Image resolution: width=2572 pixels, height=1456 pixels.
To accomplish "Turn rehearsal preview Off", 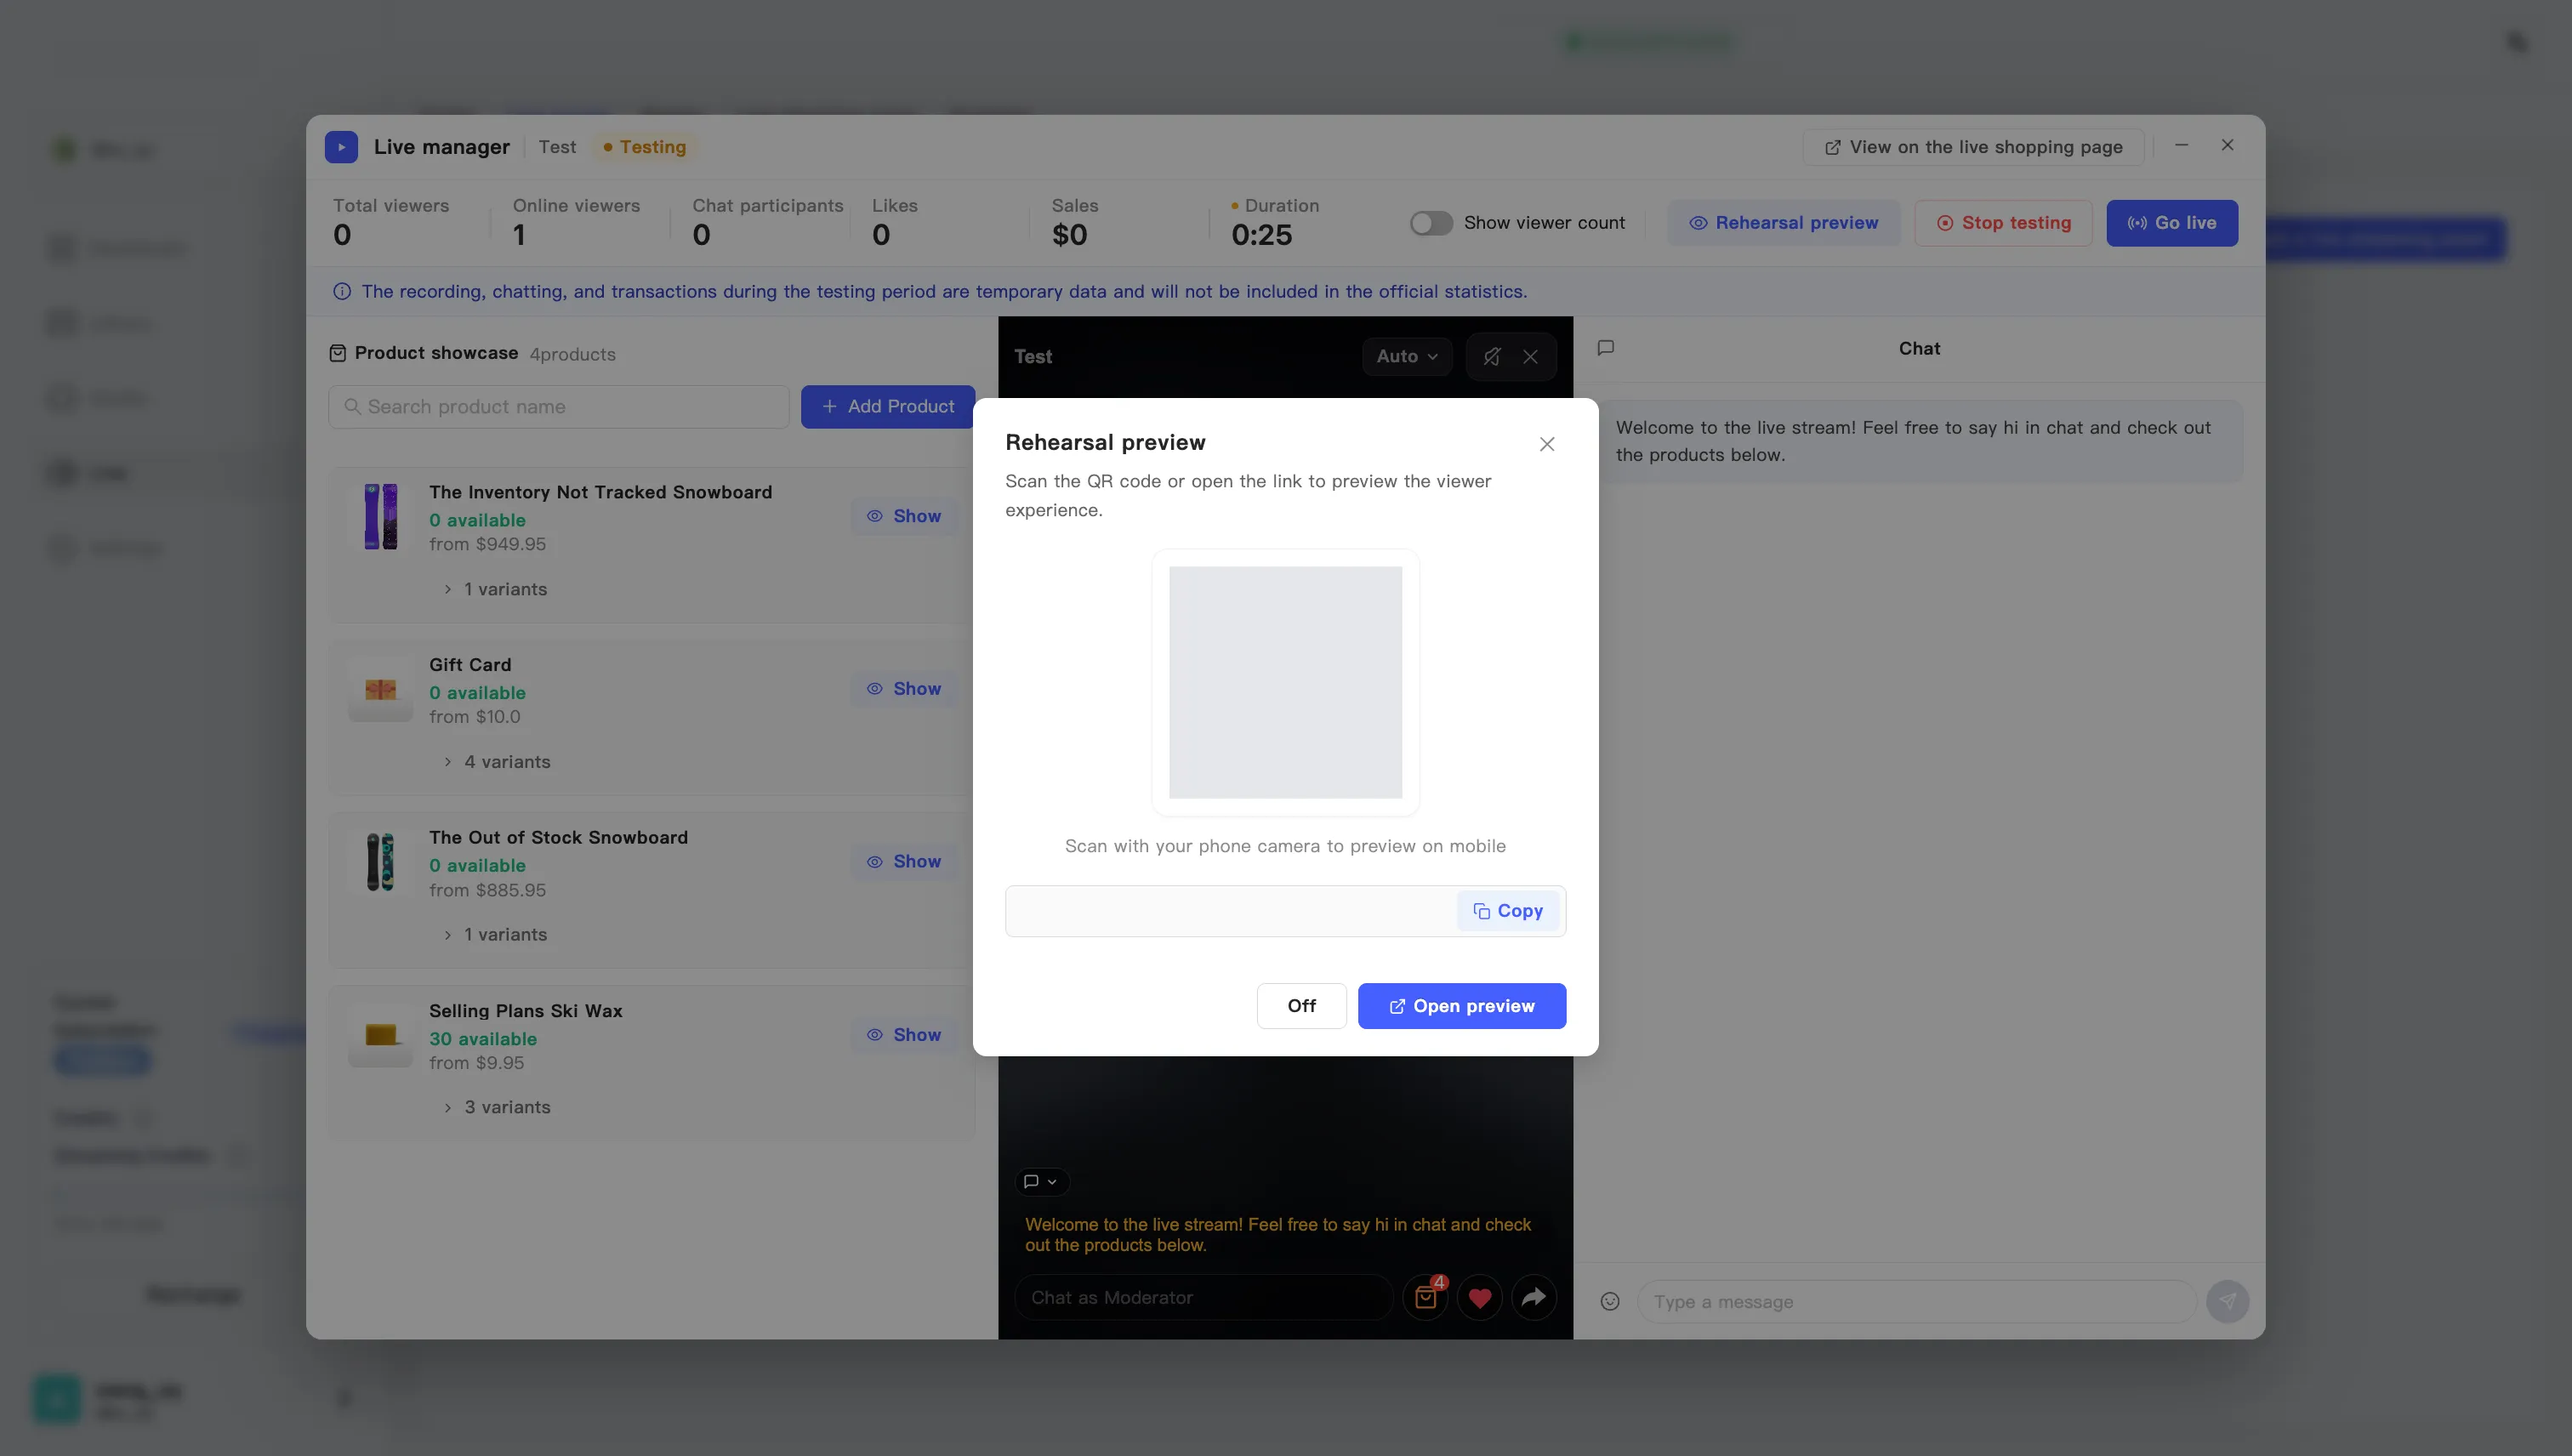I will pos(1301,1006).
